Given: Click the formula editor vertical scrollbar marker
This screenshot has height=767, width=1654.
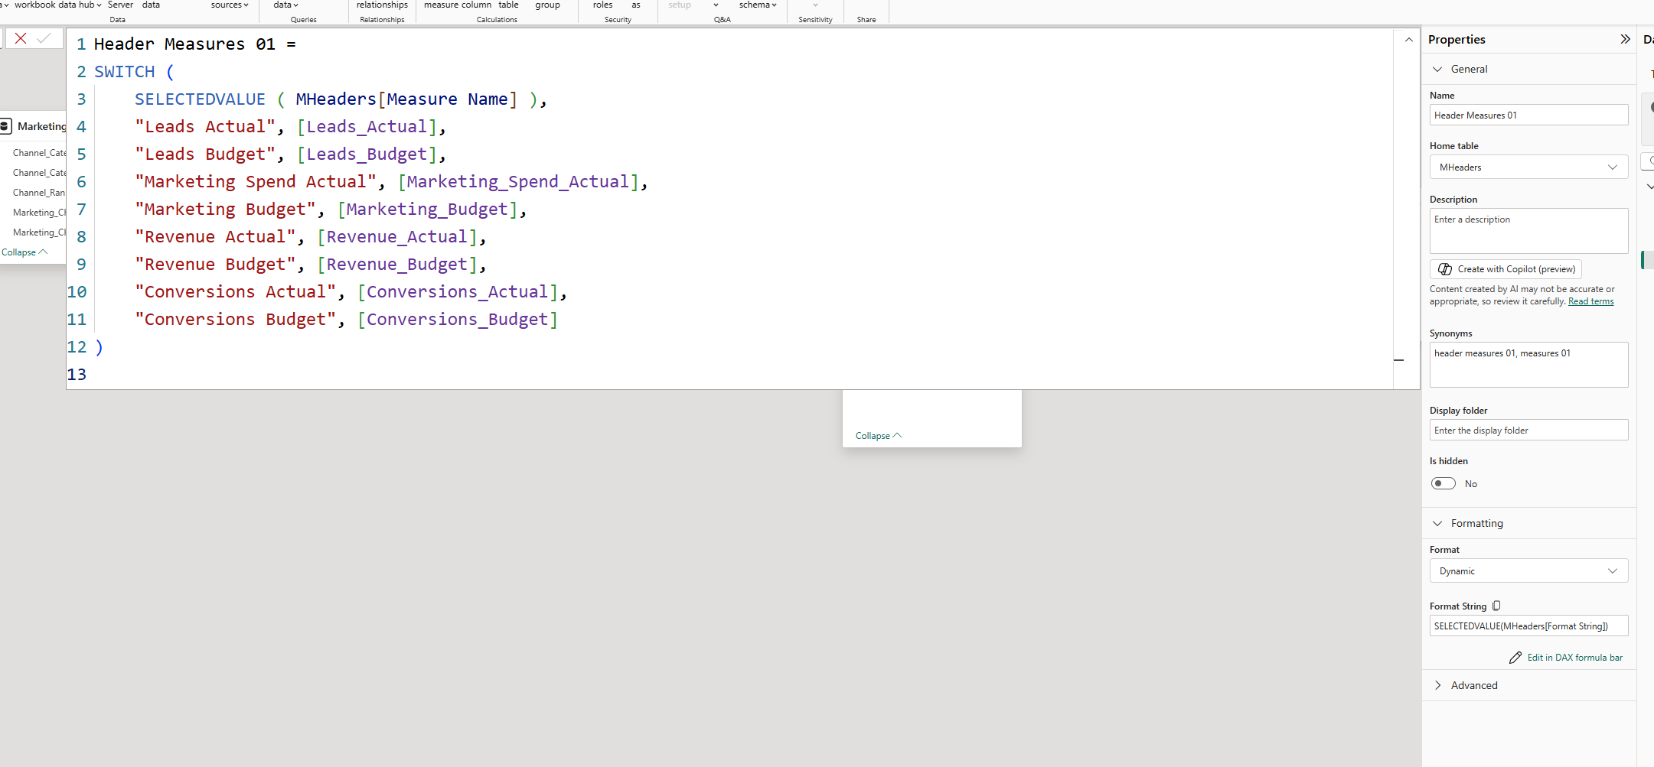Looking at the screenshot, I should pos(1399,359).
